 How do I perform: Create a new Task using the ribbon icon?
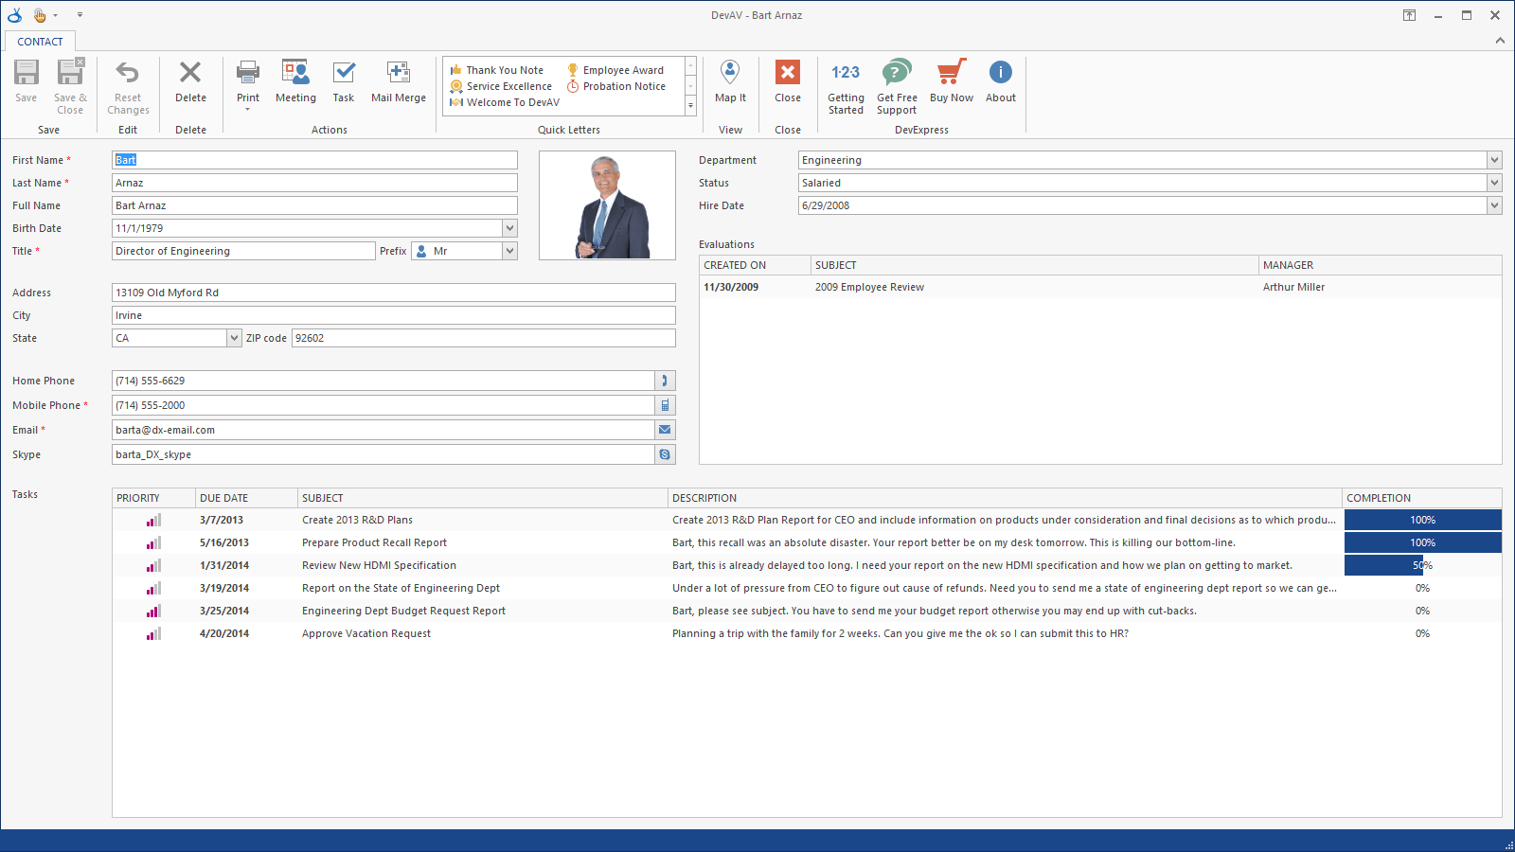click(x=343, y=83)
